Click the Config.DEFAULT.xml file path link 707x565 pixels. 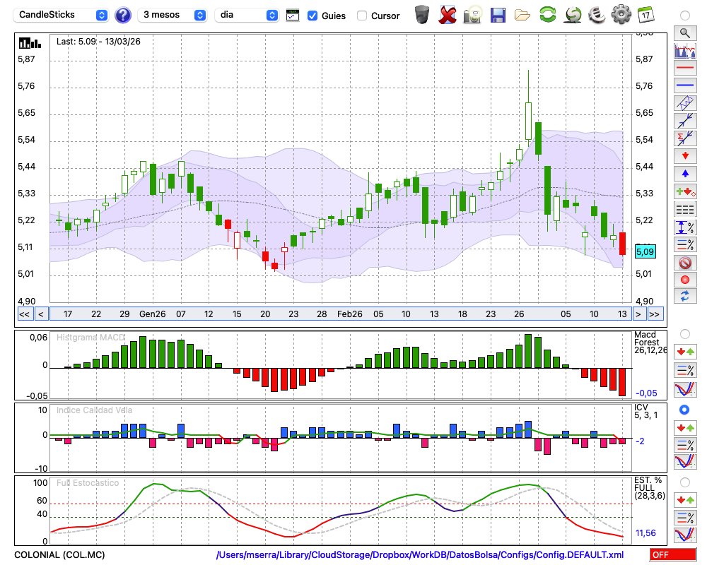point(420,555)
